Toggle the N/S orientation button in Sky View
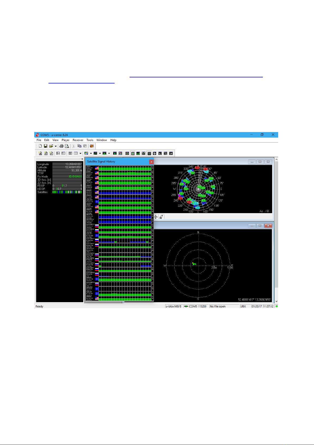The image size is (314, 445). [x=156, y=217]
